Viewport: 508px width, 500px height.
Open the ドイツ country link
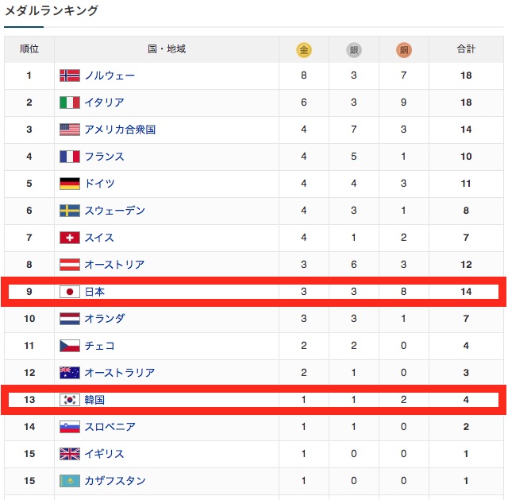pos(99,184)
